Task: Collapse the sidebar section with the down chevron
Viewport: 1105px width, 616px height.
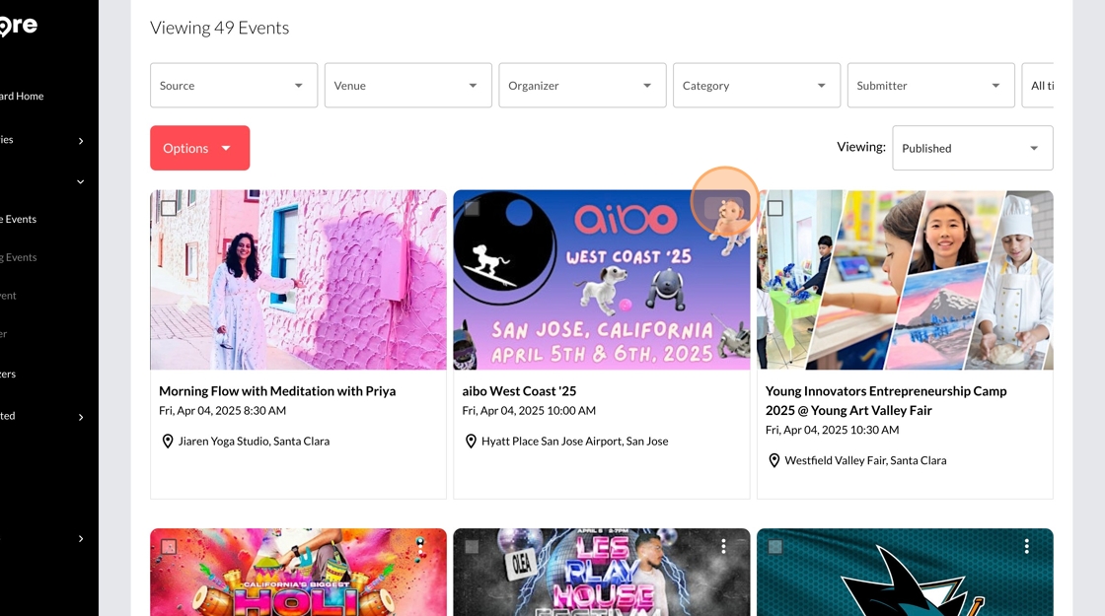Action: click(80, 181)
